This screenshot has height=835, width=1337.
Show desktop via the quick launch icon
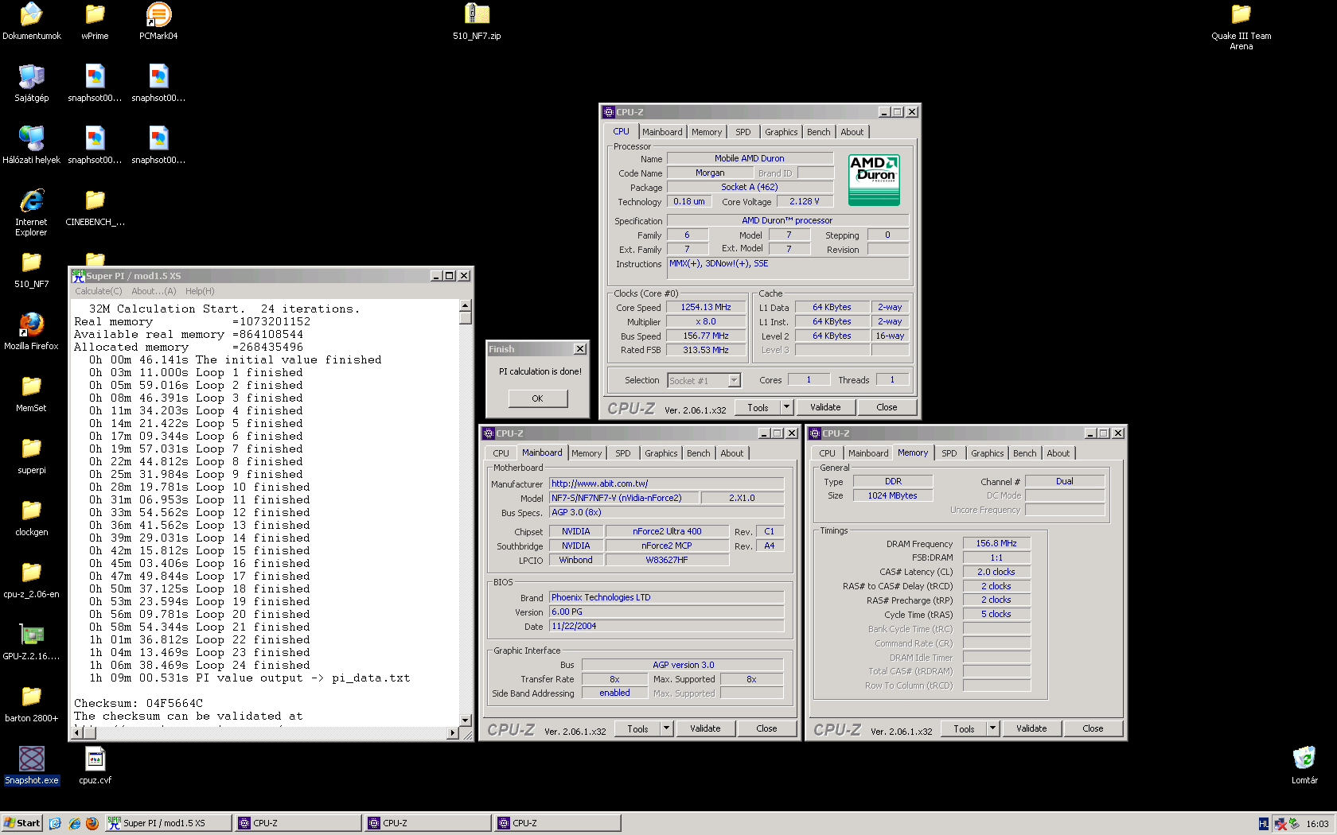[x=55, y=823]
